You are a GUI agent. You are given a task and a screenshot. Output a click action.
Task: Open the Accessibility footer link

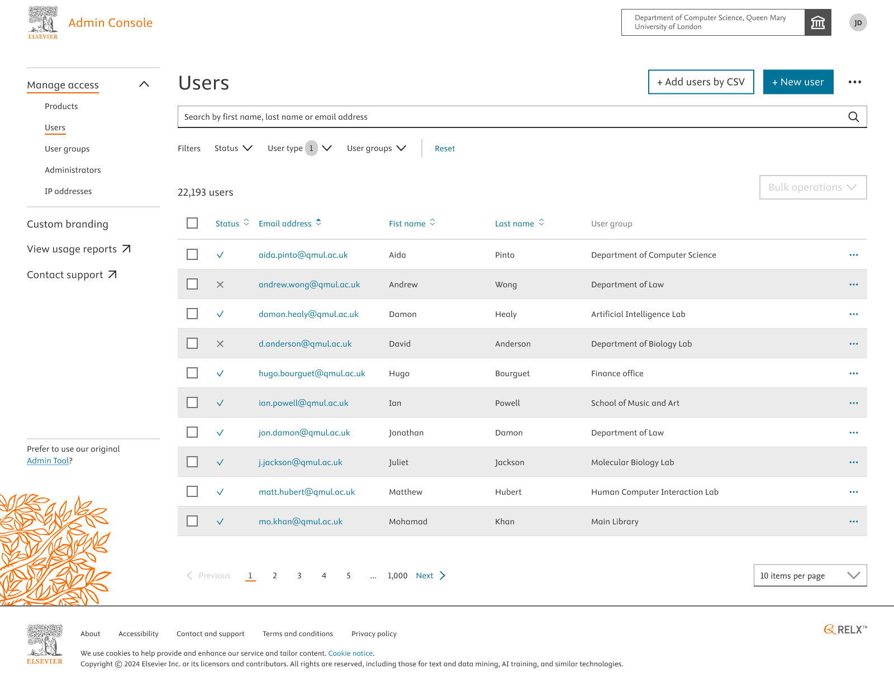(x=139, y=634)
